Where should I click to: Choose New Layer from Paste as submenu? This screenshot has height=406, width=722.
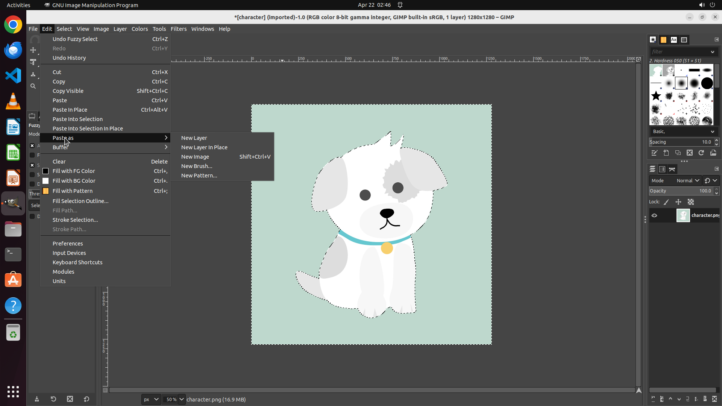[194, 138]
